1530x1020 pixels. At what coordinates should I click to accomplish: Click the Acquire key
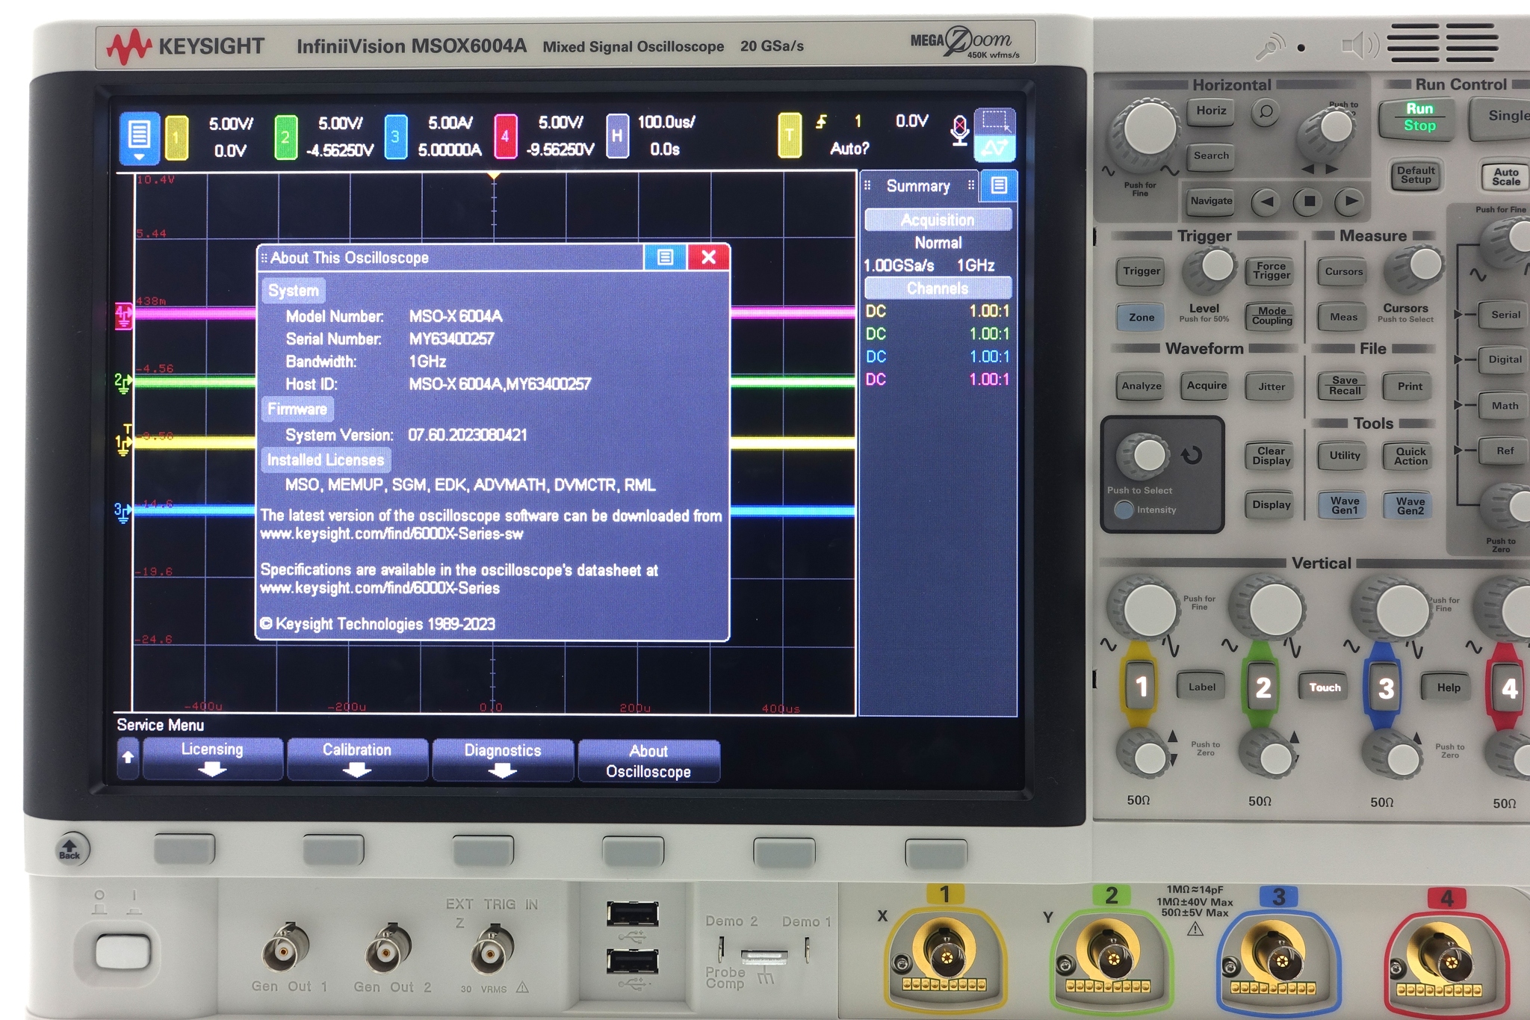coord(1207,386)
